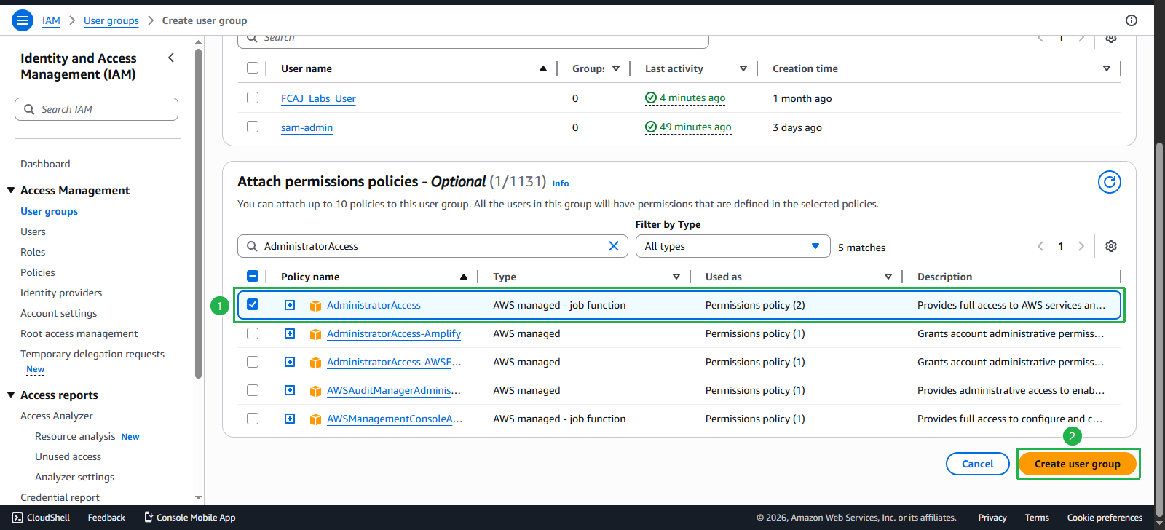The height and width of the screenshot is (530, 1165).
Task: Click the AdministratorAccess-AWSE policy cube icon
Action: (x=315, y=363)
